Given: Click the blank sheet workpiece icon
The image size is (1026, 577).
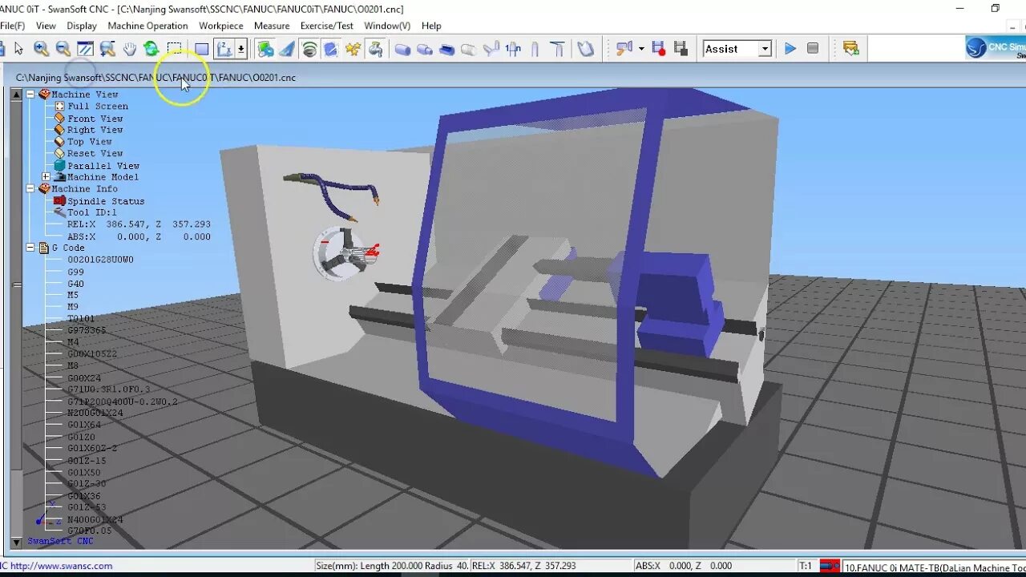Looking at the screenshot, I should point(586,49).
